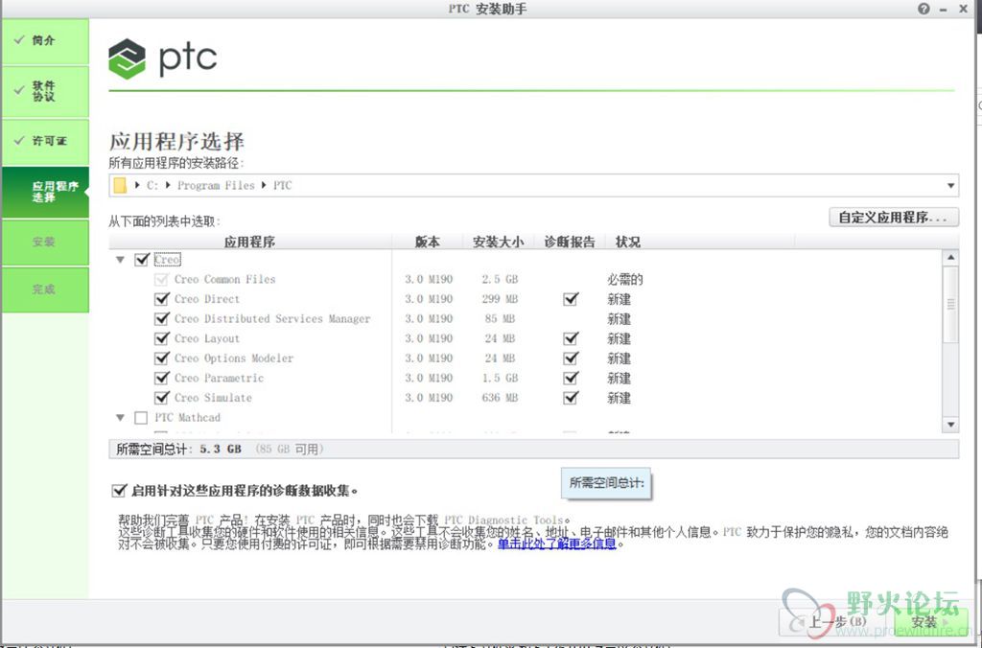Viewport: 982px width, 648px height.
Task: Click the 必需的 status text
Action: [625, 279]
